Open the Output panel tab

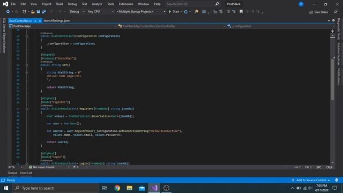pos(12,173)
